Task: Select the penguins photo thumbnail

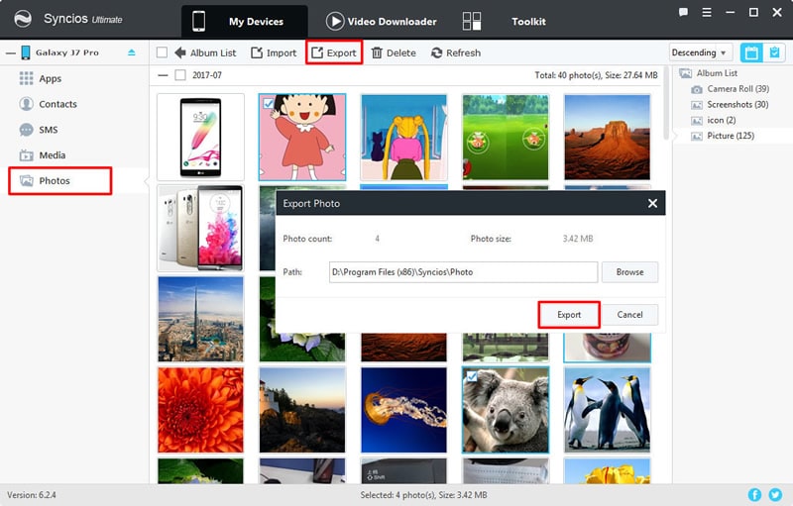Action: click(x=607, y=410)
